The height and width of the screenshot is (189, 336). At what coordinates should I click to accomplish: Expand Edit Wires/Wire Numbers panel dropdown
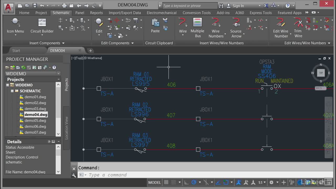pyautogui.click(x=329, y=43)
